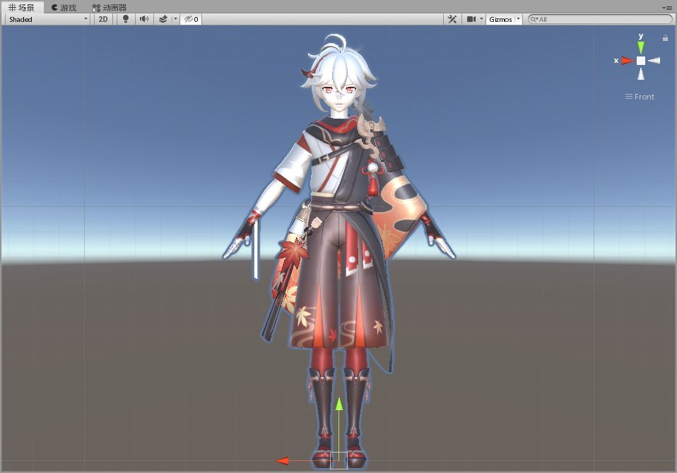Switch to the 场景 (Scene) tab
The height and width of the screenshot is (473, 677).
[22, 7]
